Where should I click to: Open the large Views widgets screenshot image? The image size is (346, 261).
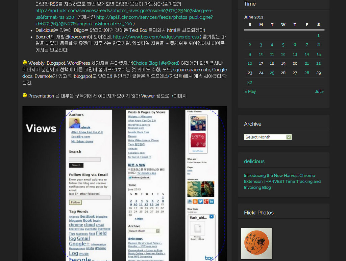125,183
